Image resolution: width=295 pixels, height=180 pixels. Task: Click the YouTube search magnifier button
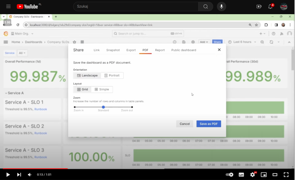pyautogui.click(x=206, y=6)
